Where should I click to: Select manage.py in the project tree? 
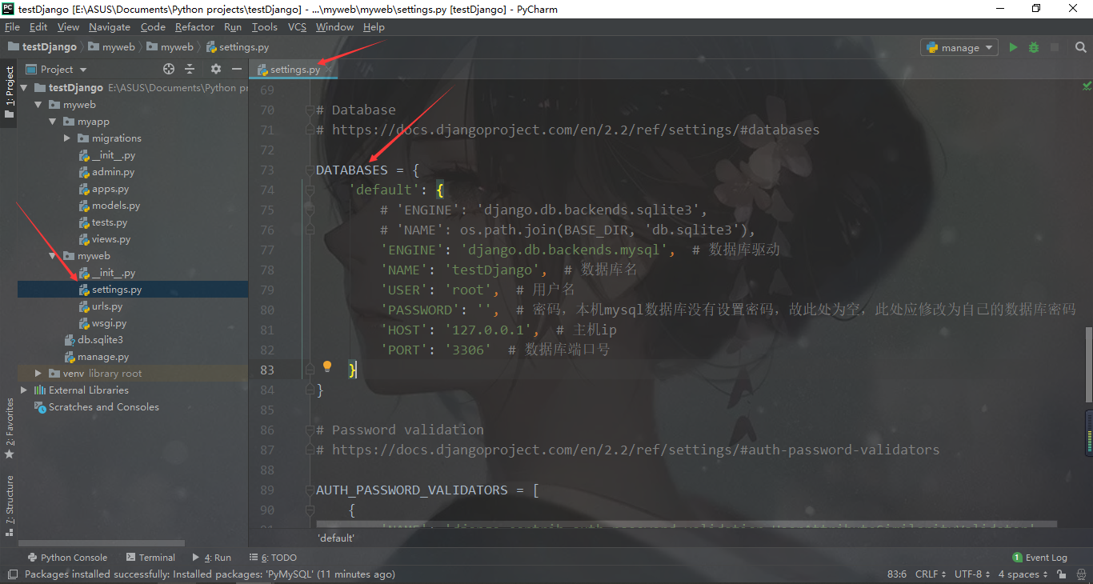pos(96,357)
